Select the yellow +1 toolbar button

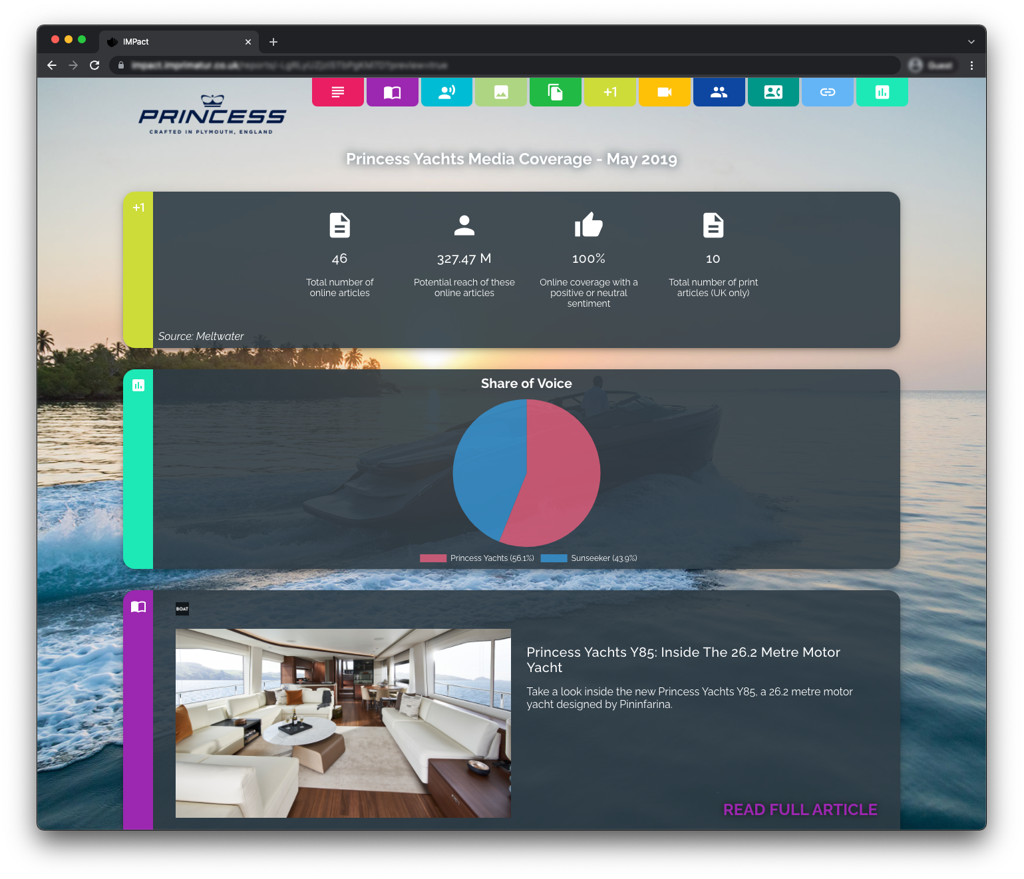[610, 92]
